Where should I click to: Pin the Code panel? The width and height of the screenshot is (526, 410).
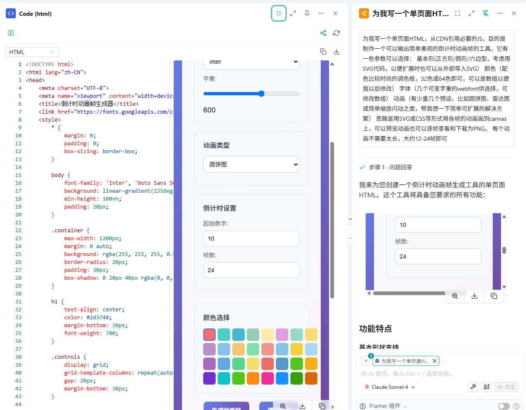coord(307,13)
